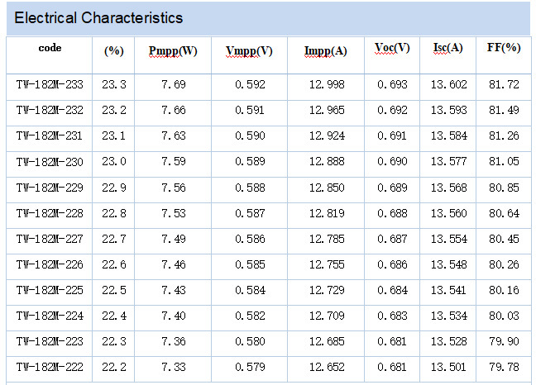Click the 12.998 Impp value
536x385 pixels.
point(326,84)
